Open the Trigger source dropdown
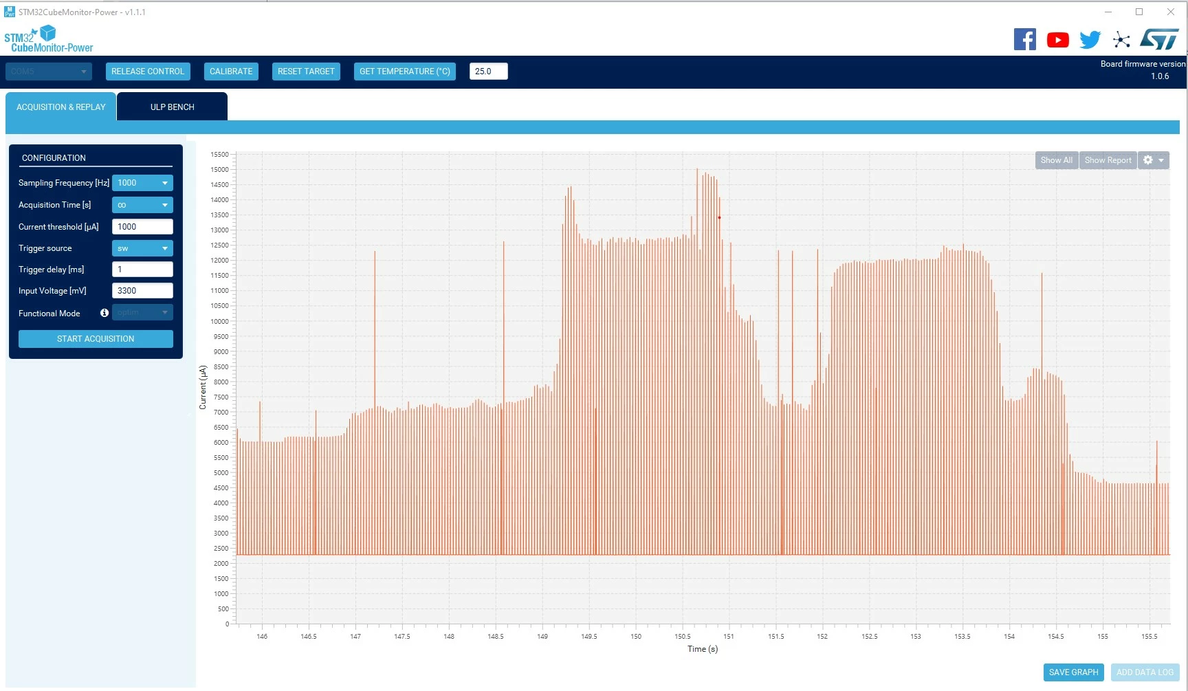 tap(142, 248)
